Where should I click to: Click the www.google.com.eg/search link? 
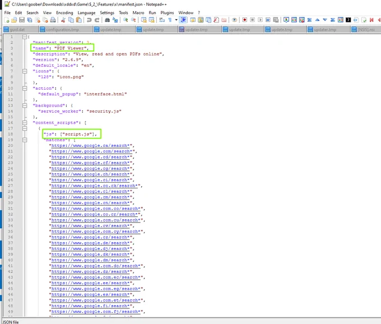[96, 289]
